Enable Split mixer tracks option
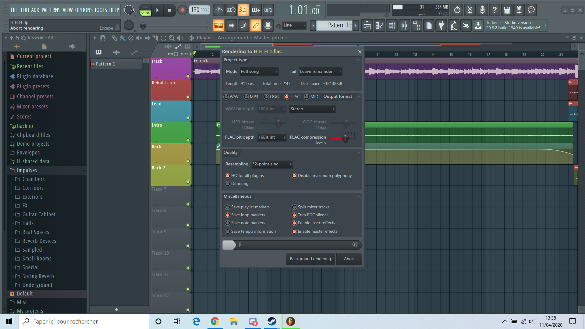Screen dimensions: 585x329 click(294, 207)
